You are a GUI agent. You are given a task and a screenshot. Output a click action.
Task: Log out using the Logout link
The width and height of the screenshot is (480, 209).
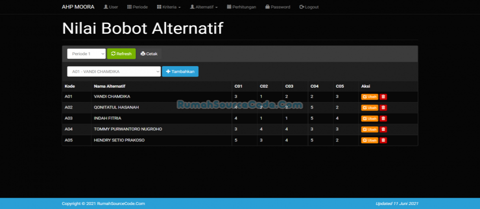[309, 7]
